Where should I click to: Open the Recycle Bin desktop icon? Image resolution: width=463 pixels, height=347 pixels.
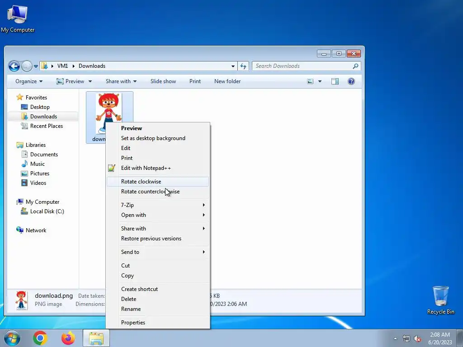(x=440, y=300)
